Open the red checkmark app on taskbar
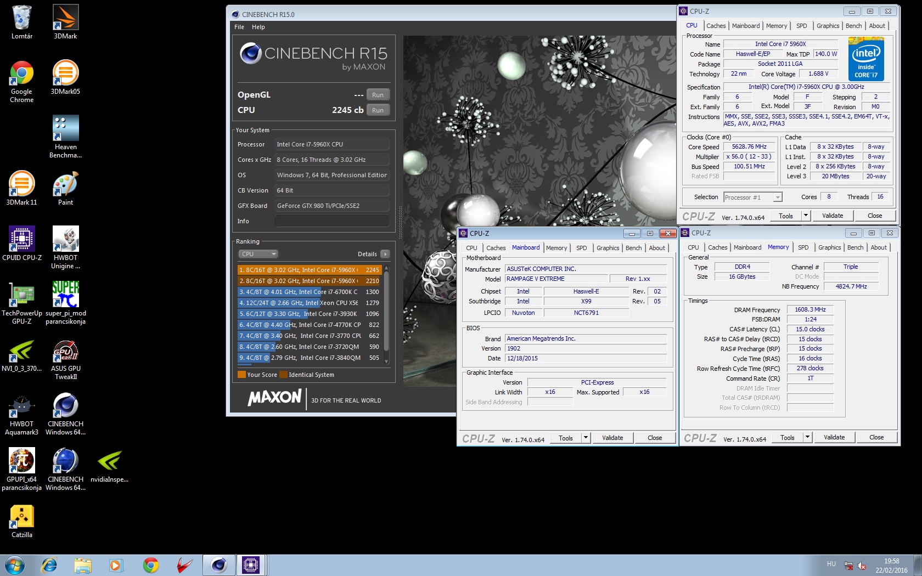This screenshot has width=922, height=576. (184, 565)
